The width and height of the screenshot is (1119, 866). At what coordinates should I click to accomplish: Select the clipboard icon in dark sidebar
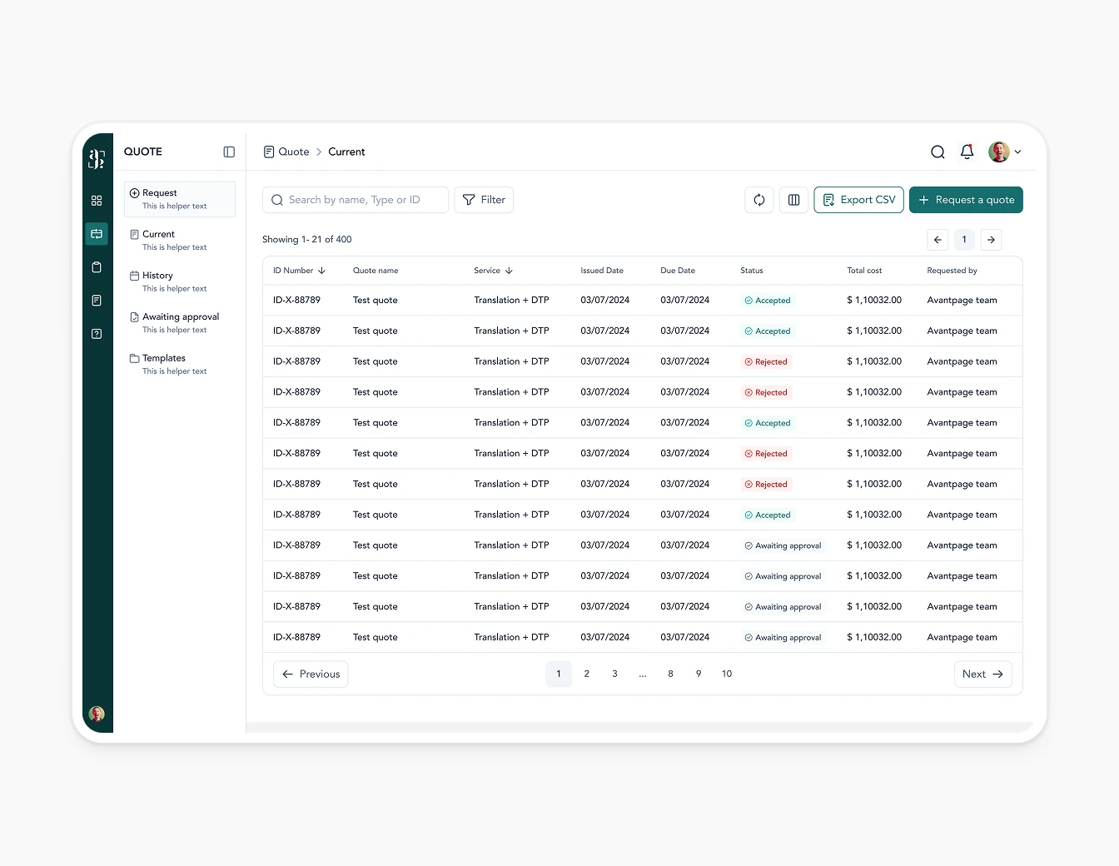pyautogui.click(x=97, y=267)
